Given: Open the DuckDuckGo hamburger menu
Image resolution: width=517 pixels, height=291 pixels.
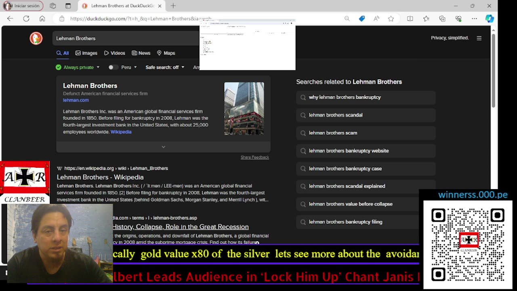Looking at the screenshot, I should click(x=479, y=38).
